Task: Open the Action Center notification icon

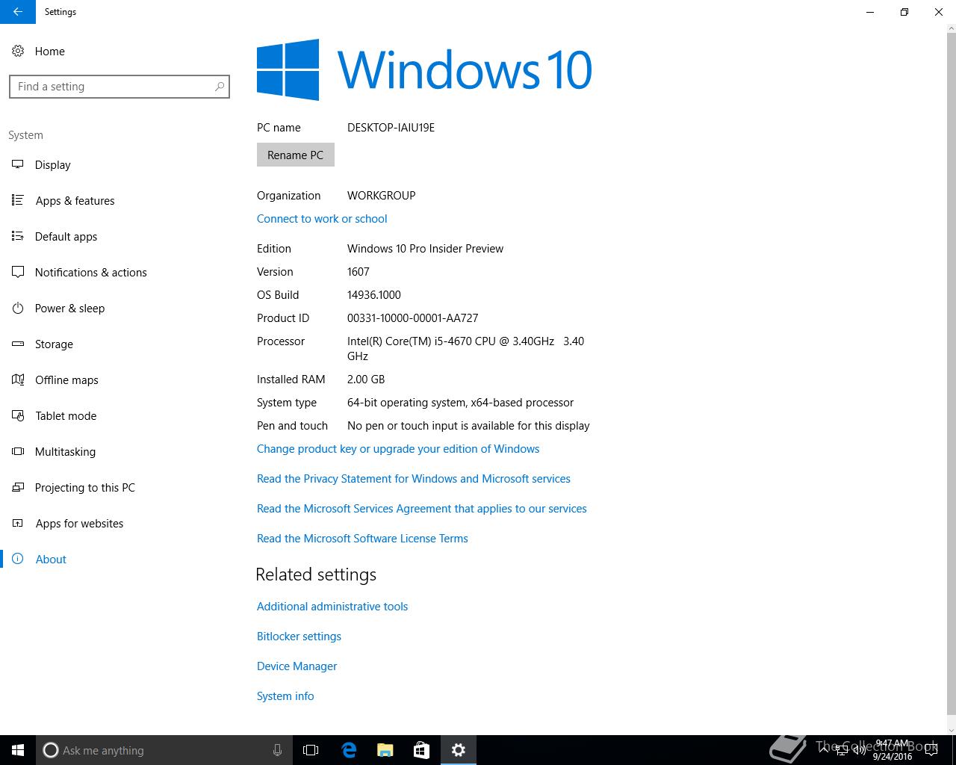Action: point(931,750)
